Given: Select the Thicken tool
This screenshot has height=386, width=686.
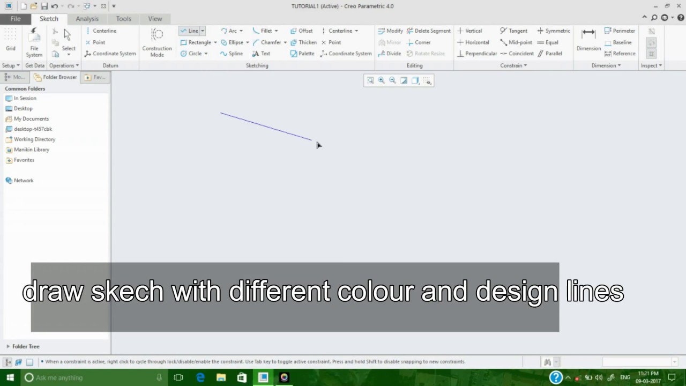Looking at the screenshot, I should (303, 42).
